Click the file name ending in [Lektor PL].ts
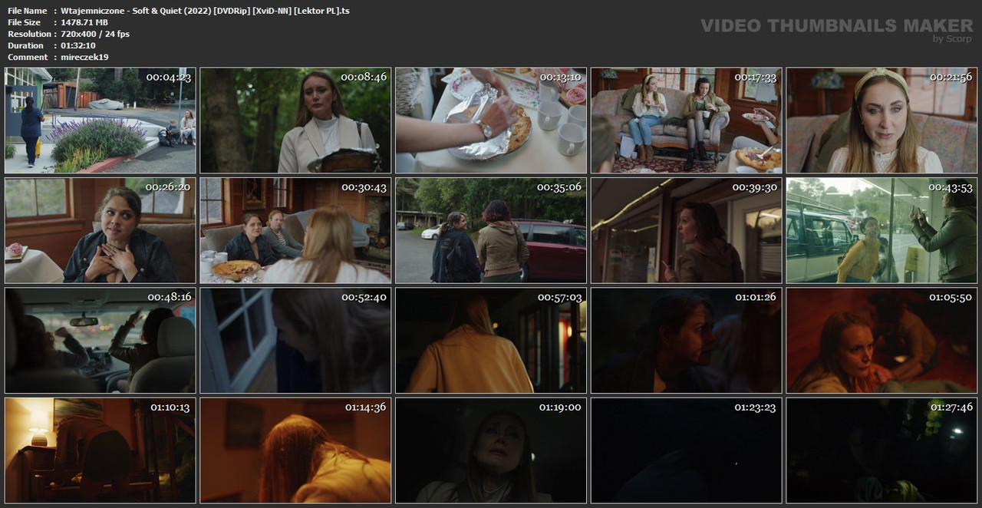 205,11
